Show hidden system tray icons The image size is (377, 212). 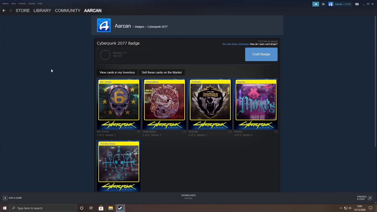(x=341, y=208)
